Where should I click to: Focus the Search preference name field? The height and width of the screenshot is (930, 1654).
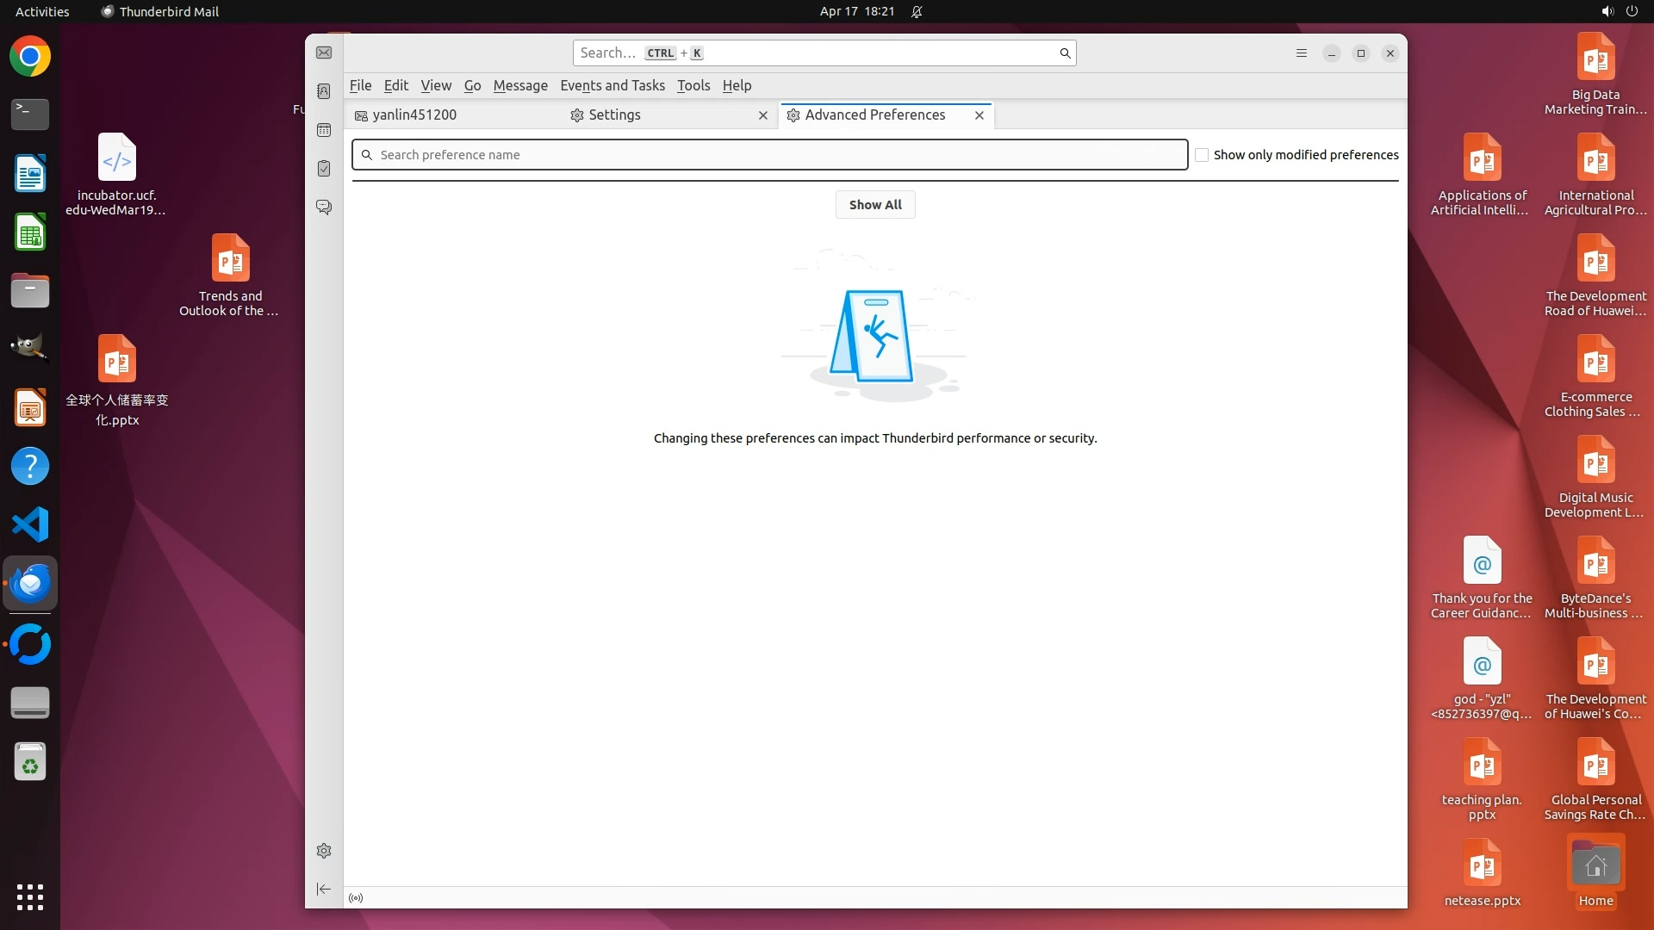pyautogui.click(x=775, y=155)
